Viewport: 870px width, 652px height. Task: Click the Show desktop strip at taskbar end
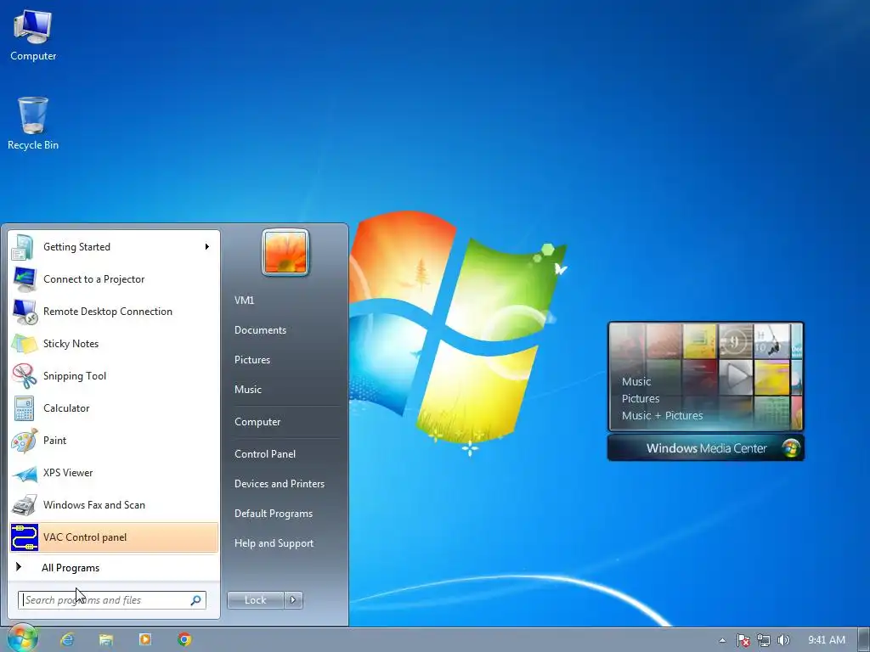[x=864, y=640]
